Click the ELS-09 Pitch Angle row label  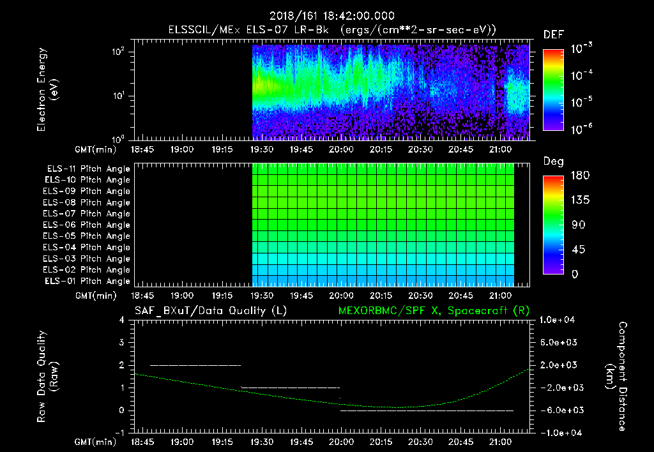point(86,192)
